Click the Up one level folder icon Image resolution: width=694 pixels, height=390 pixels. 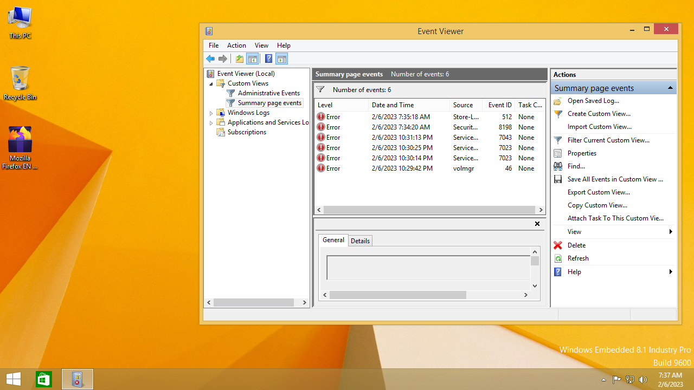click(240, 59)
